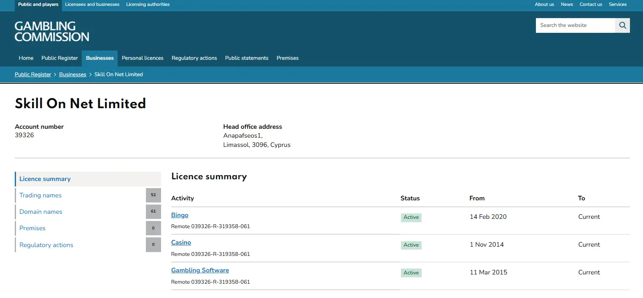Click Skill On Net Limited breadcrumb text
This screenshot has width=643, height=298.
pyautogui.click(x=118, y=74)
